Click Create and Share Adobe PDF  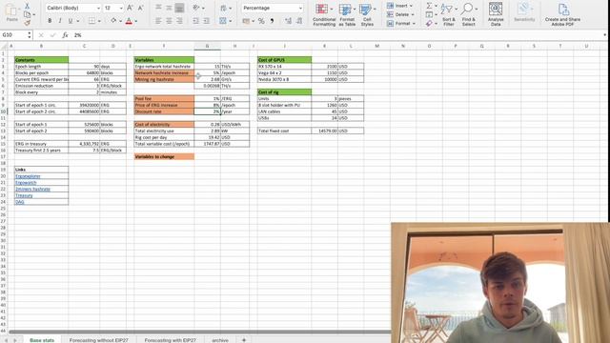pyautogui.click(x=562, y=15)
